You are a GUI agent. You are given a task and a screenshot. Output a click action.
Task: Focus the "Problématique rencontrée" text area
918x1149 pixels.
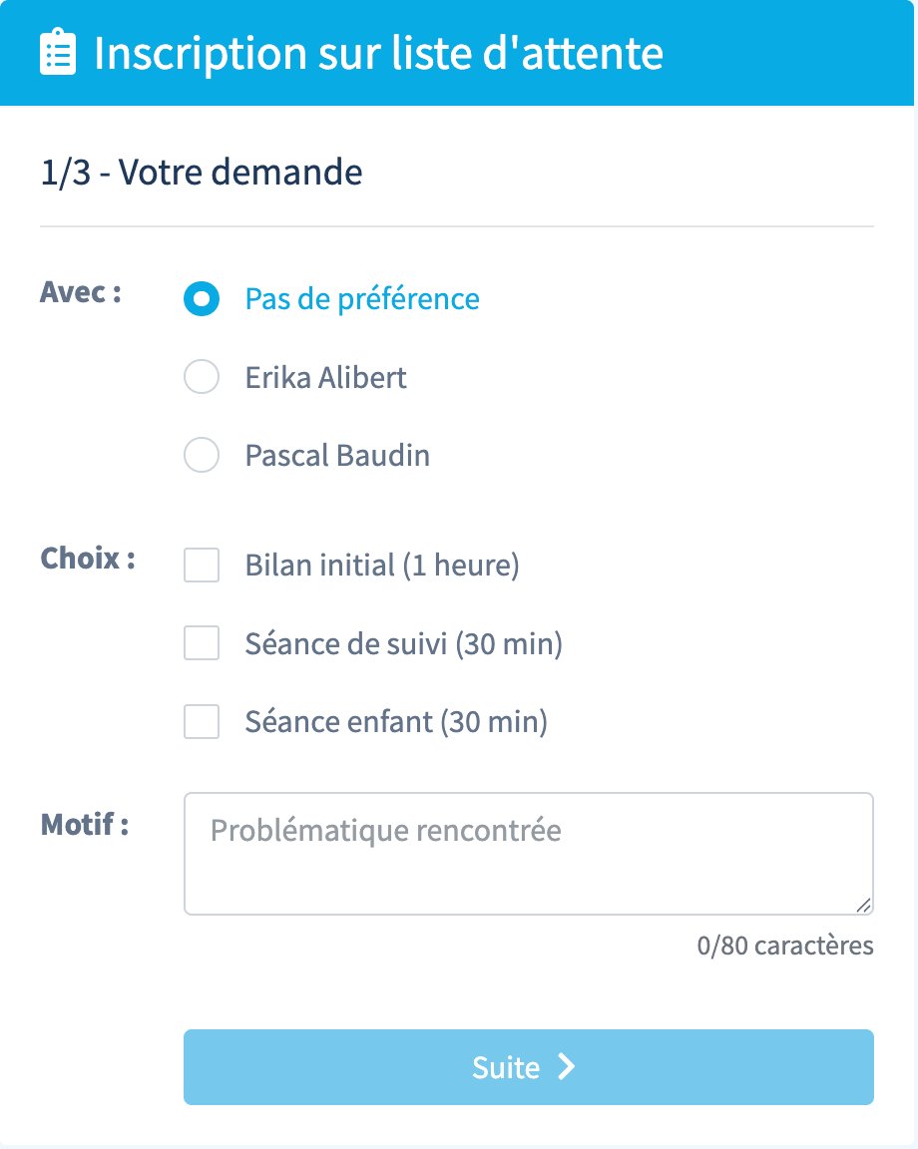pos(528,854)
